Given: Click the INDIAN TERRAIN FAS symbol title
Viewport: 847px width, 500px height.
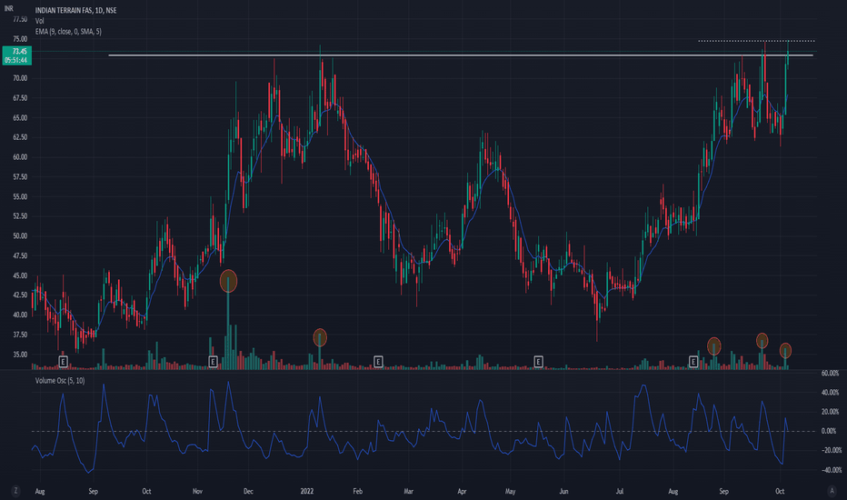Looking at the screenshot, I should pyautogui.click(x=75, y=10).
